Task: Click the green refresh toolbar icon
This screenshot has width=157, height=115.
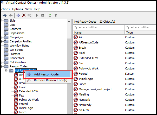Action: tap(50, 15)
